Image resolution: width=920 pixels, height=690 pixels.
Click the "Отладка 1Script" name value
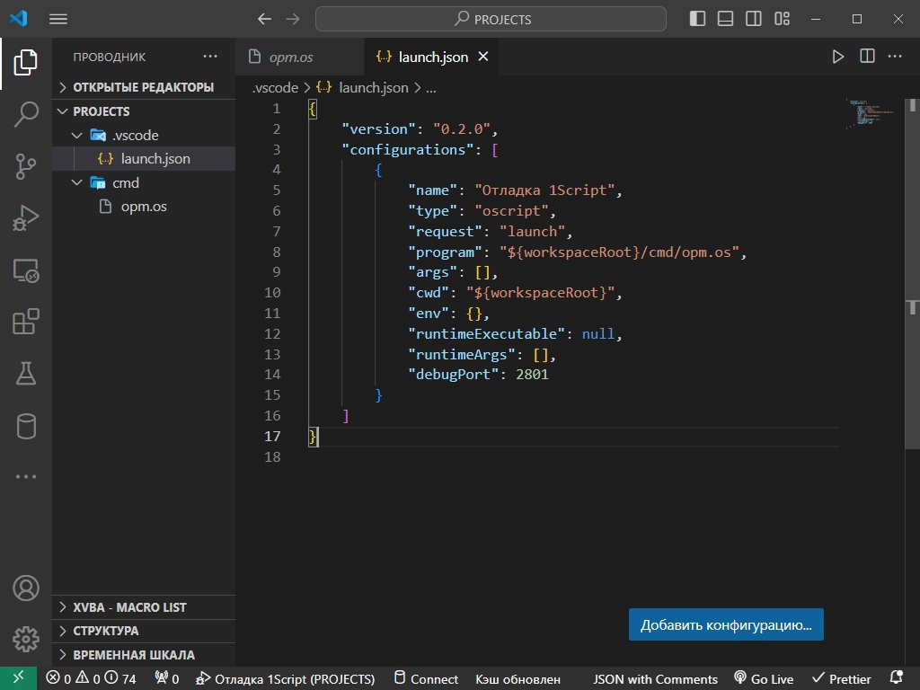544,190
